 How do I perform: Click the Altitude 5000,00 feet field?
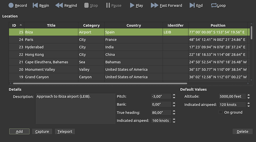pos(232,96)
